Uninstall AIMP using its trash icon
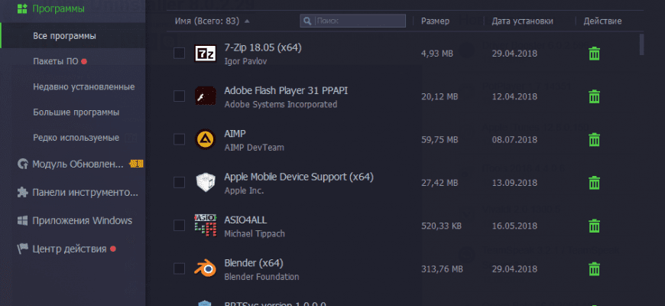The image size is (665, 306). 594,139
